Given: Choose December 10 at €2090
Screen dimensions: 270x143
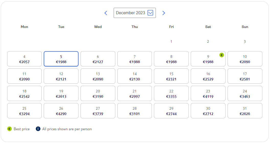Looking at the screenshot, I should tap(245, 59).
